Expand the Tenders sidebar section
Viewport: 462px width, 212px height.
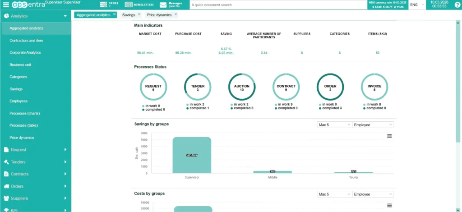point(65,162)
